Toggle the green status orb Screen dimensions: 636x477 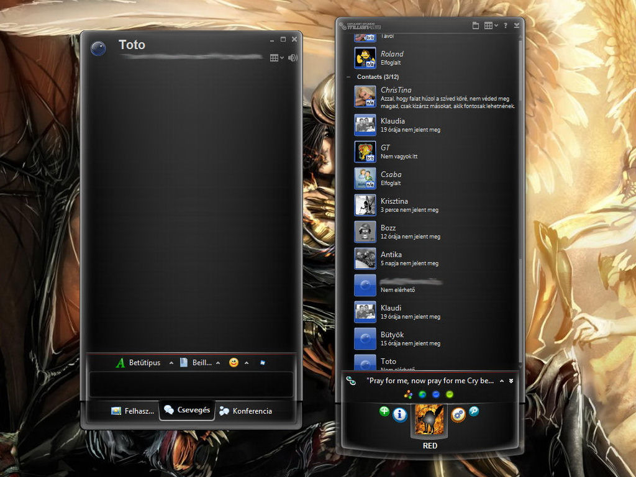(450, 394)
